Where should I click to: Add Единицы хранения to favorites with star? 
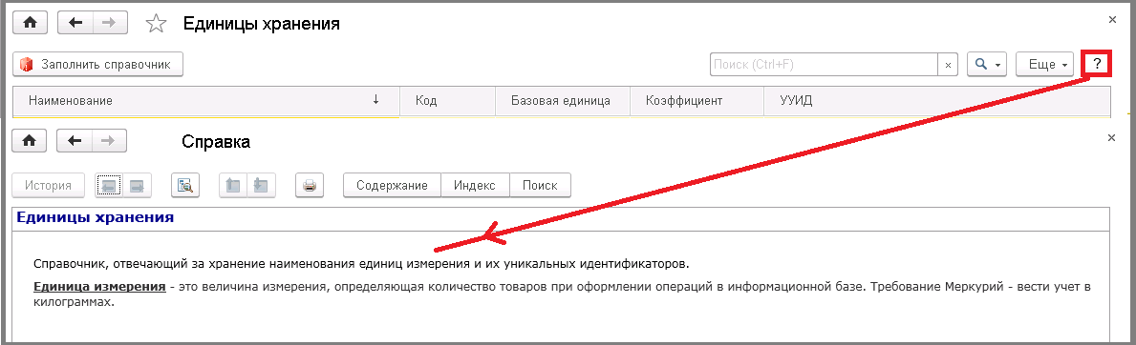point(155,24)
